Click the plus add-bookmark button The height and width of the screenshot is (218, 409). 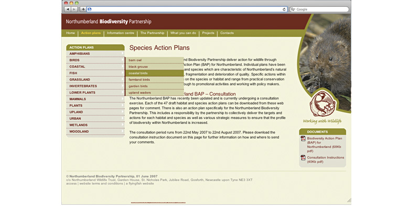[x=83, y=9]
